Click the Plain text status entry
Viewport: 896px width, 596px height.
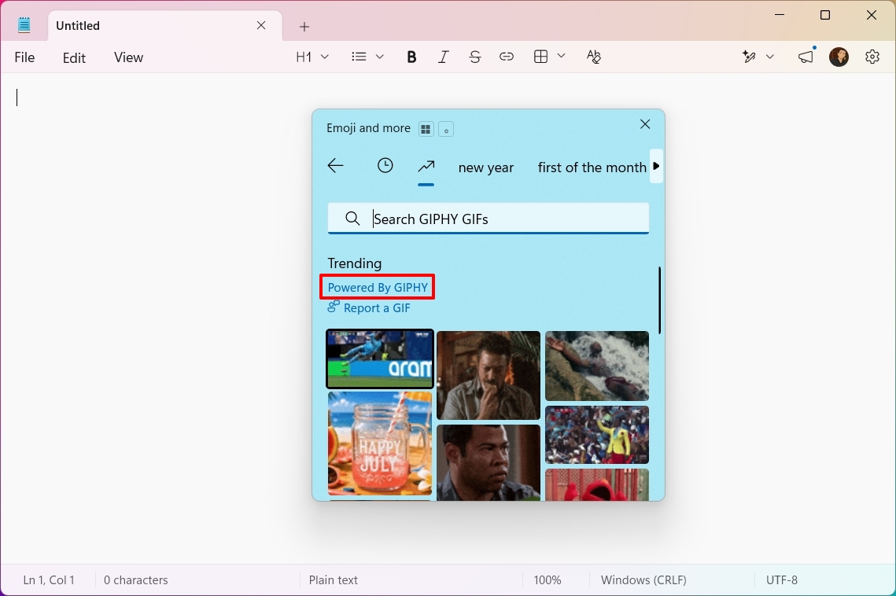tap(333, 580)
